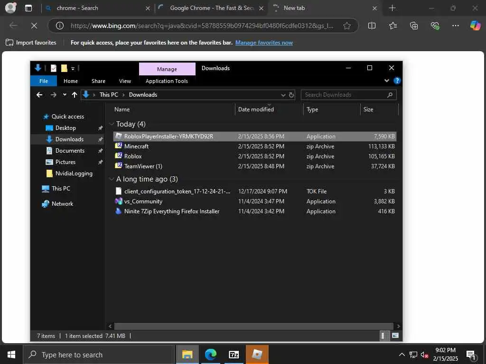Open 7-Zip from the taskbar
Image resolution: width=486 pixels, height=364 pixels.
(x=234, y=355)
